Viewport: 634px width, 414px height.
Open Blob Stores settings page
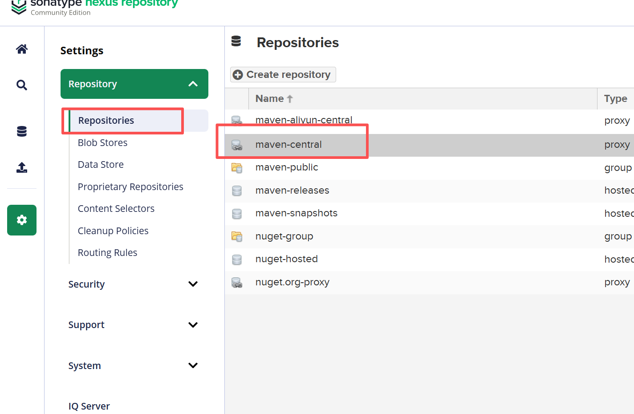[102, 143]
